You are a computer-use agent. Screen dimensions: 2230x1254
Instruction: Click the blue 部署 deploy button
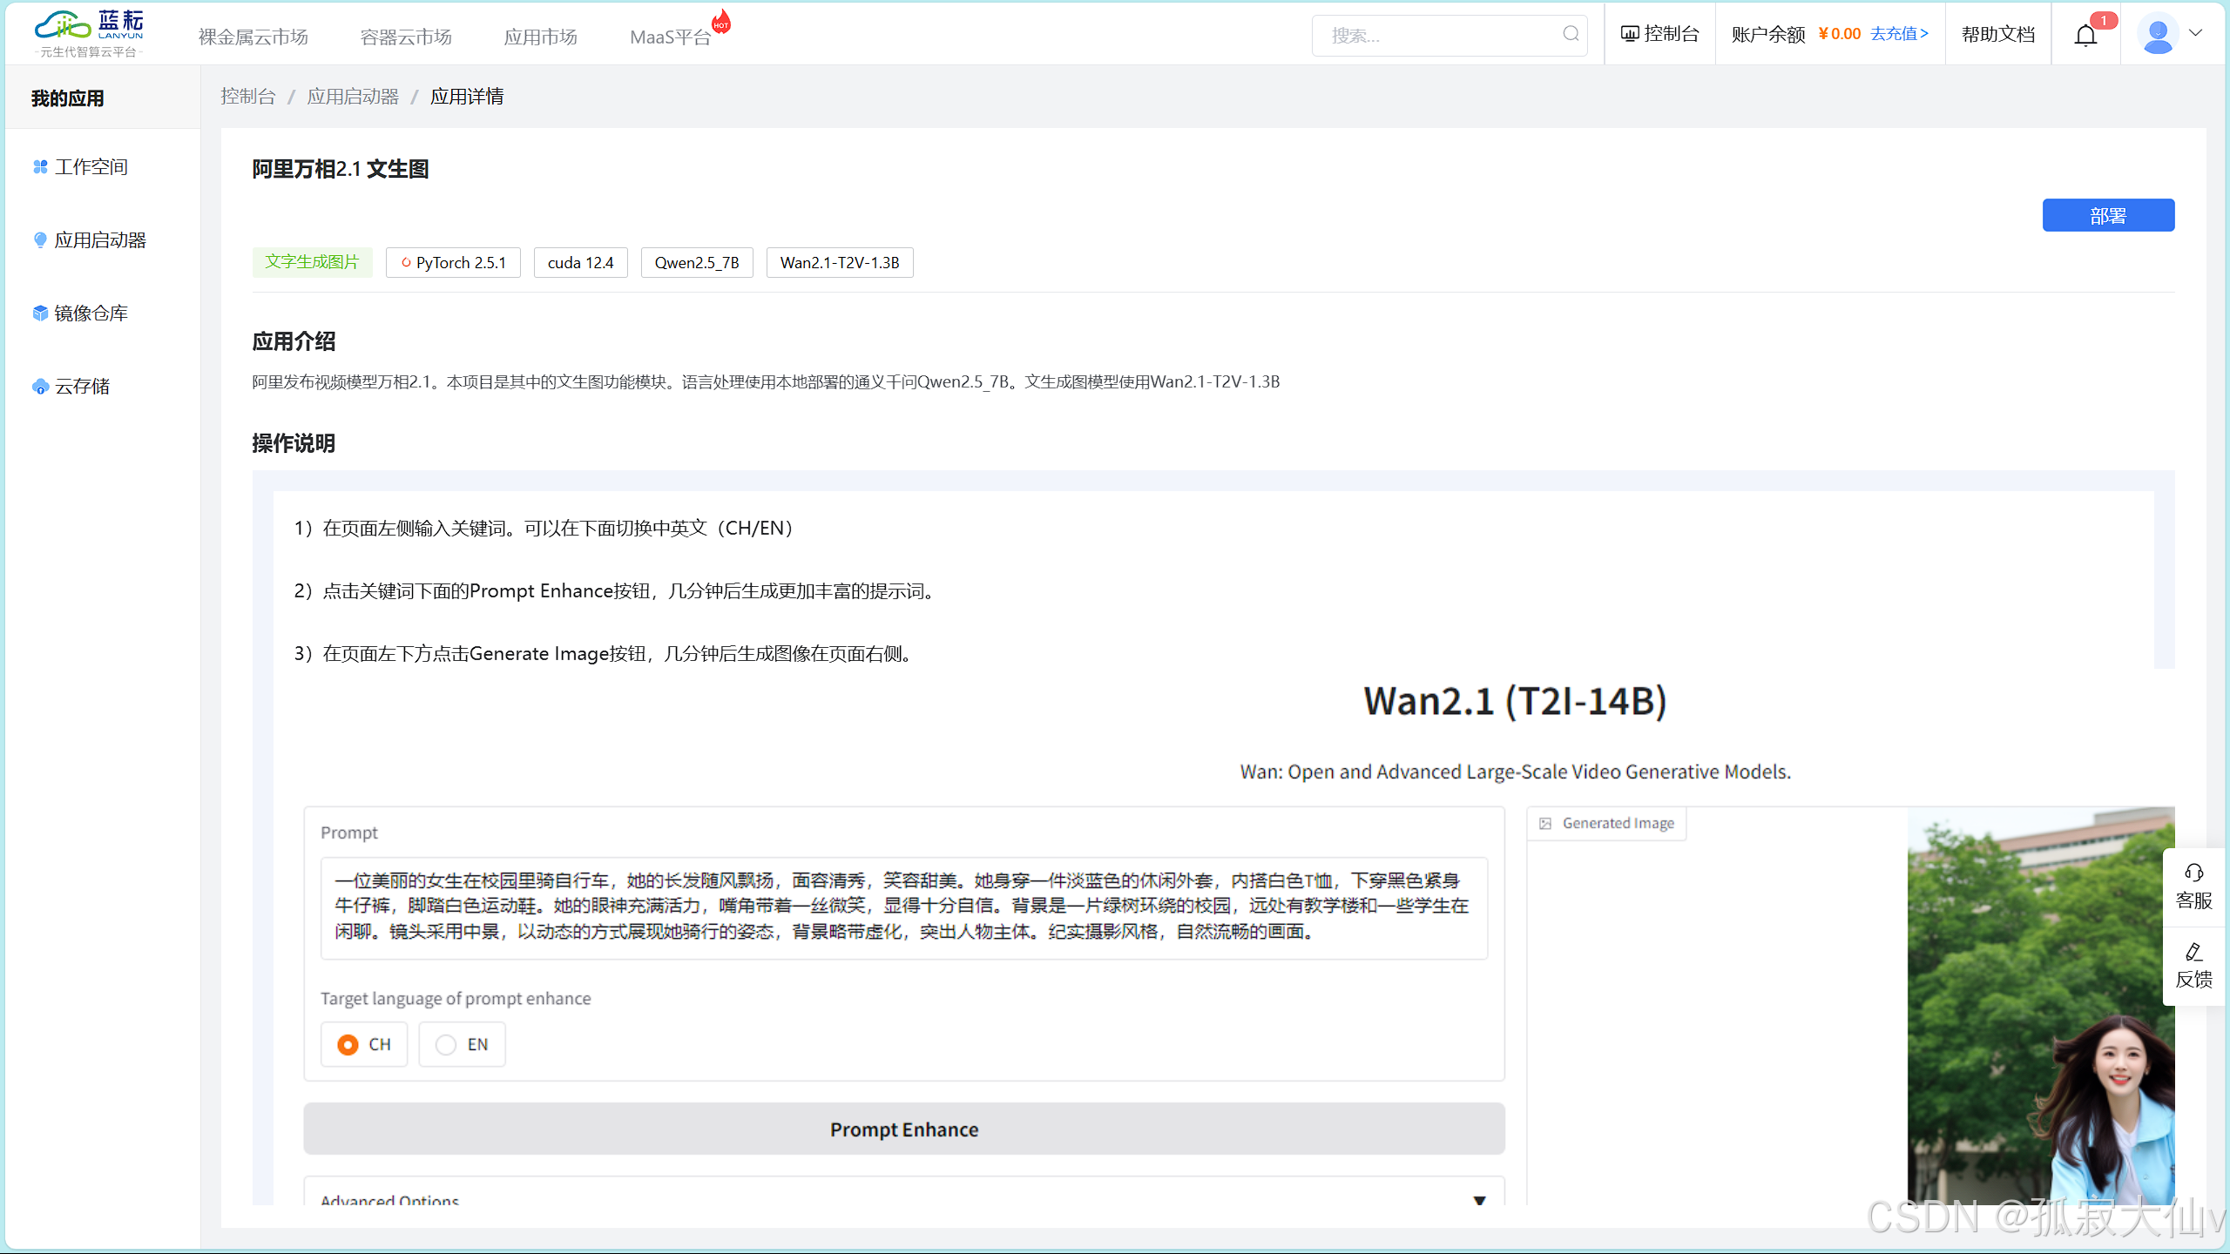(x=2108, y=215)
